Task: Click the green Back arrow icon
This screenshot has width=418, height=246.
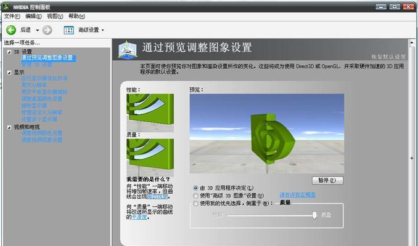Action: [11, 30]
